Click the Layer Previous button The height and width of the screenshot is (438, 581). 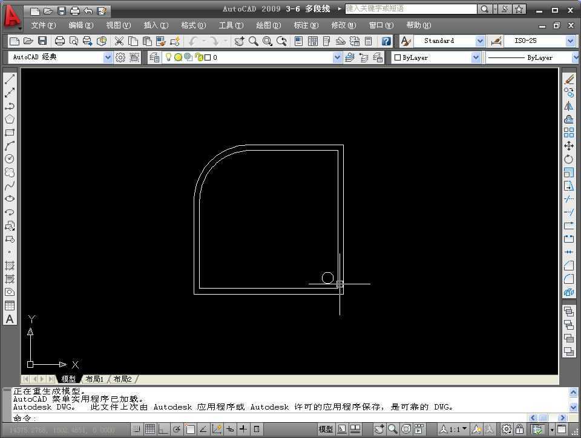pos(364,57)
